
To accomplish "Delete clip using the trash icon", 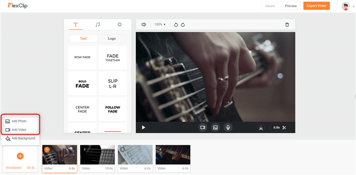I will 287,24.
